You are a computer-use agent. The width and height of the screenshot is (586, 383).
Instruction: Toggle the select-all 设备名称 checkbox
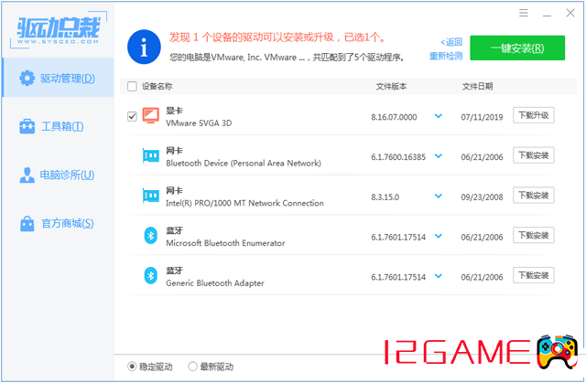(x=132, y=87)
